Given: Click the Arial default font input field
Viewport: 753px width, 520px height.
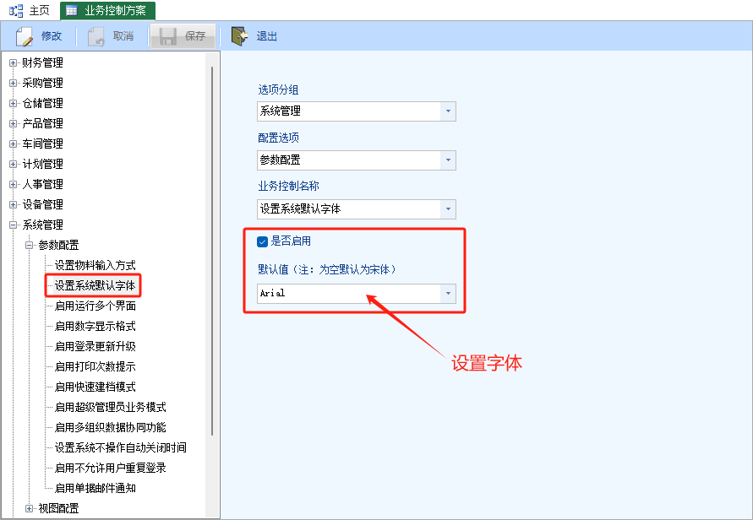Looking at the screenshot, I should [348, 294].
